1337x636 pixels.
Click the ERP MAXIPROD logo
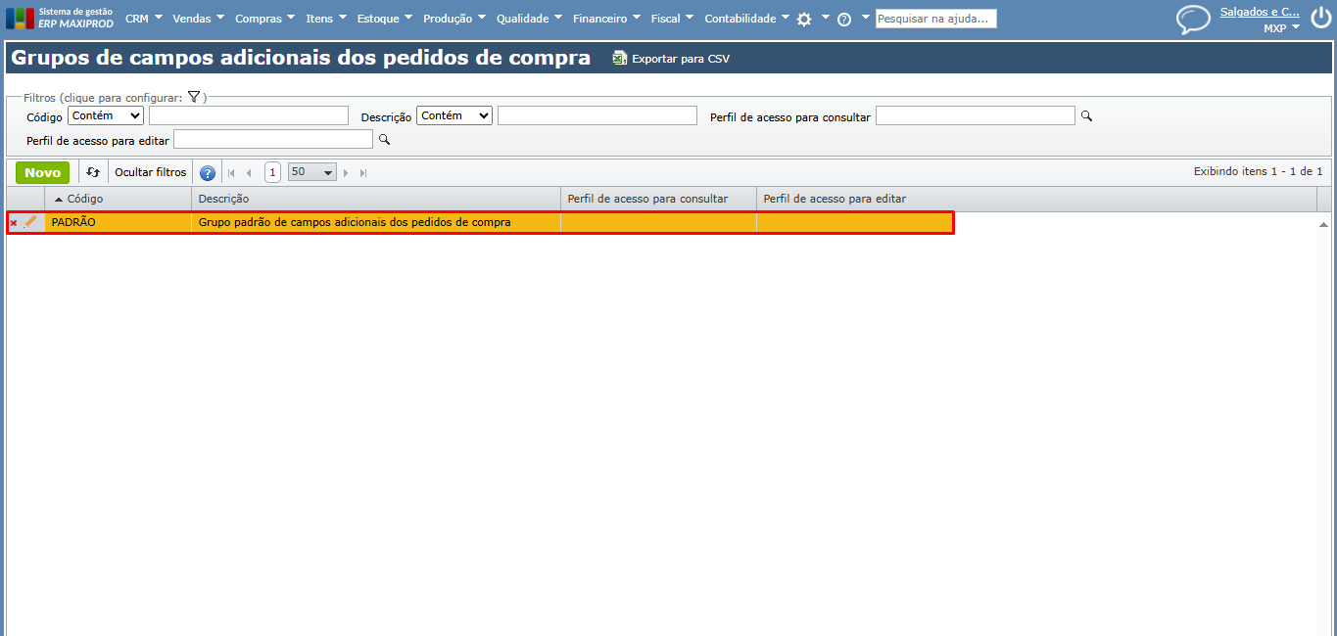click(60, 18)
